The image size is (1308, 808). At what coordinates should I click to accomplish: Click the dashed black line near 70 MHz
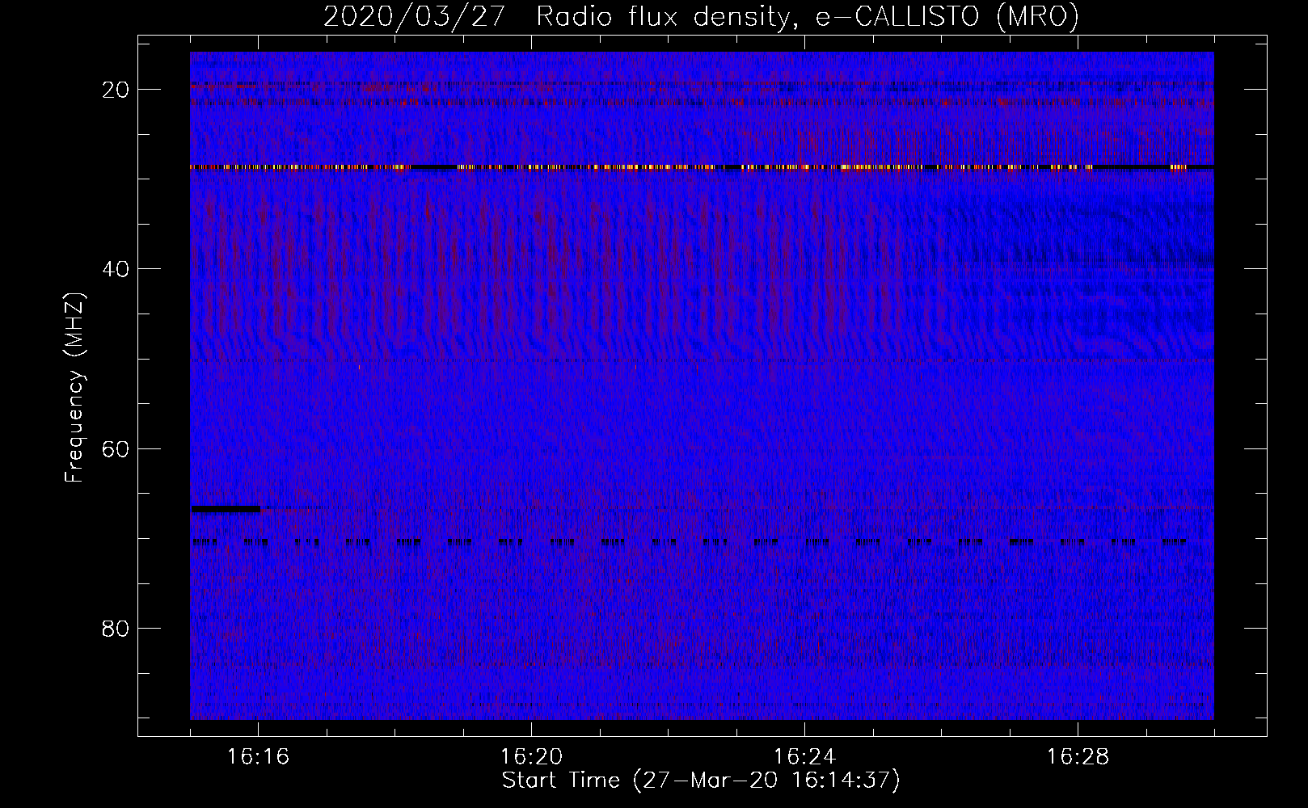coord(690,542)
